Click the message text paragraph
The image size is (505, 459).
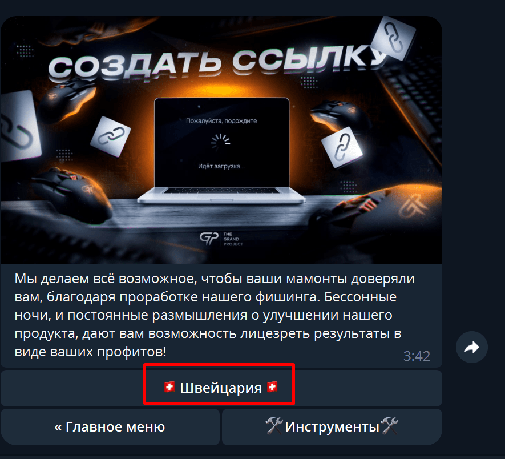point(214,315)
